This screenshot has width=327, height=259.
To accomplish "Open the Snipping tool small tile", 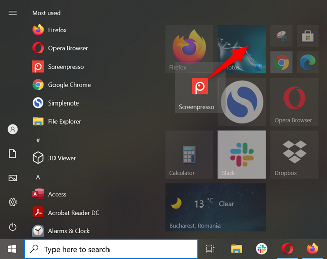I will coord(281,36).
